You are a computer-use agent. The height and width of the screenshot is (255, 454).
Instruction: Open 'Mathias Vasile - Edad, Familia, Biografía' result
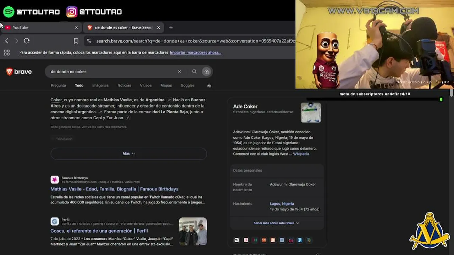(x=115, y=189)
